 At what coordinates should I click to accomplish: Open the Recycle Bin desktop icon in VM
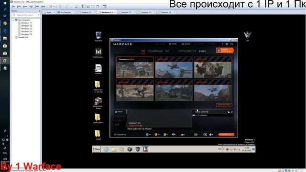[x=98, y=36]
